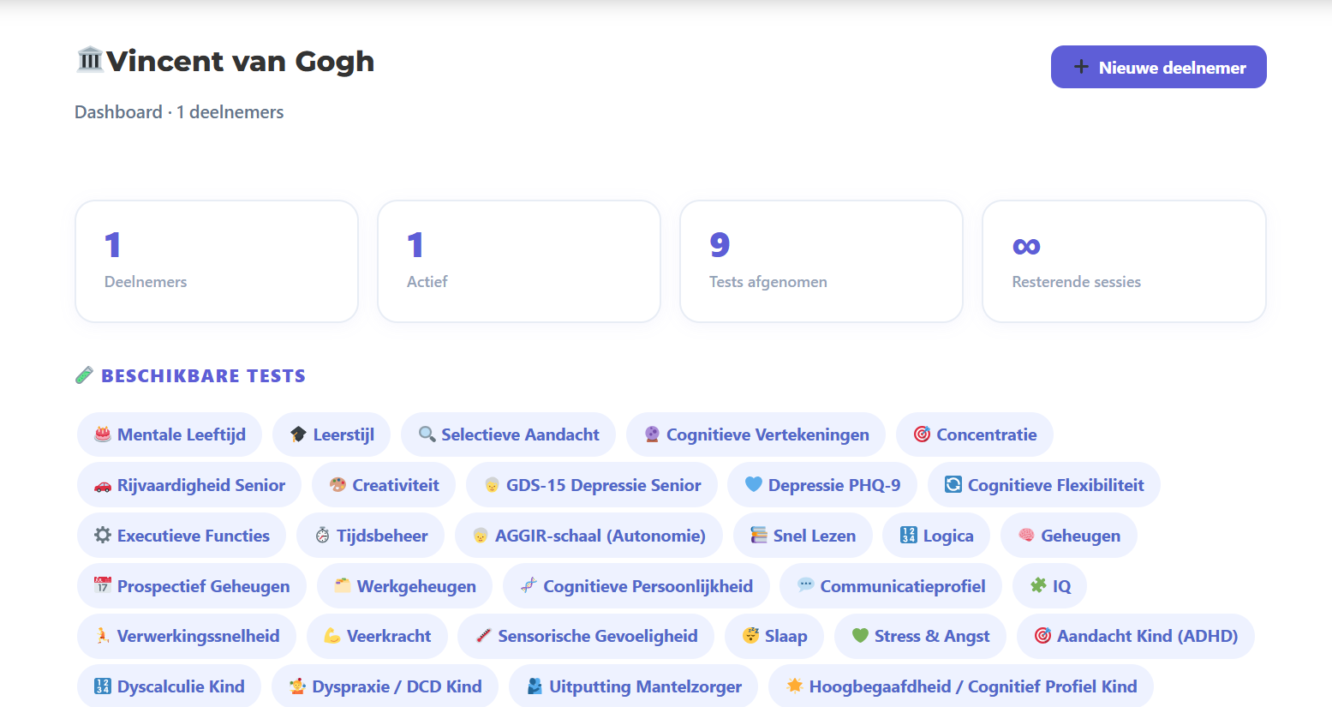This screenshot has height=707, width=1332.
Task: Click the Tests afgenomen stat card
Action: pyautogui.click(x=821, y=261)
